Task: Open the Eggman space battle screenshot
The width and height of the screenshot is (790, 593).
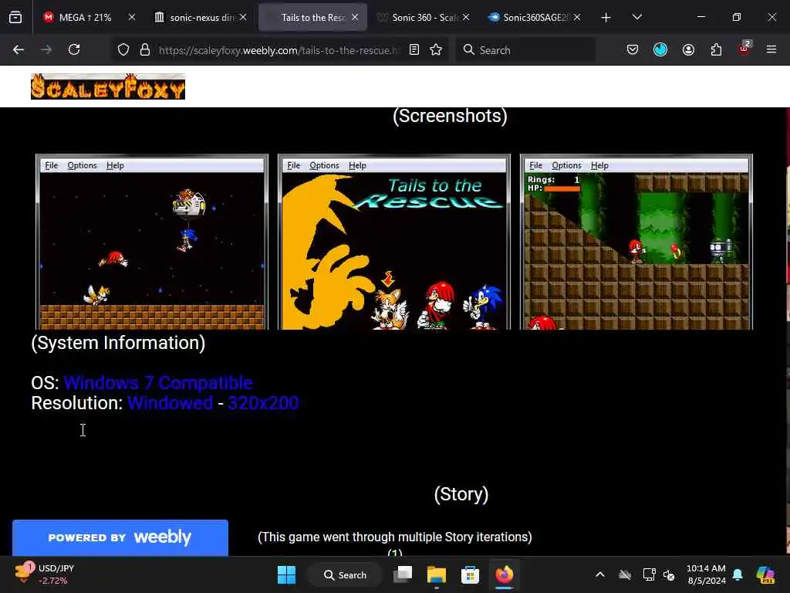Action: [152, 242]
